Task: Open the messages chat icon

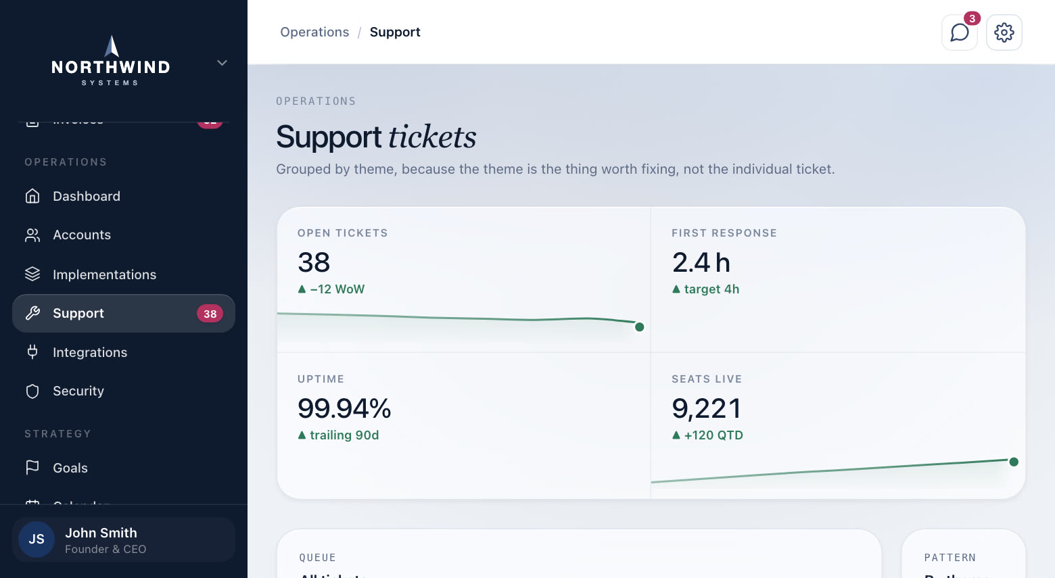Action: click(959, 32)
